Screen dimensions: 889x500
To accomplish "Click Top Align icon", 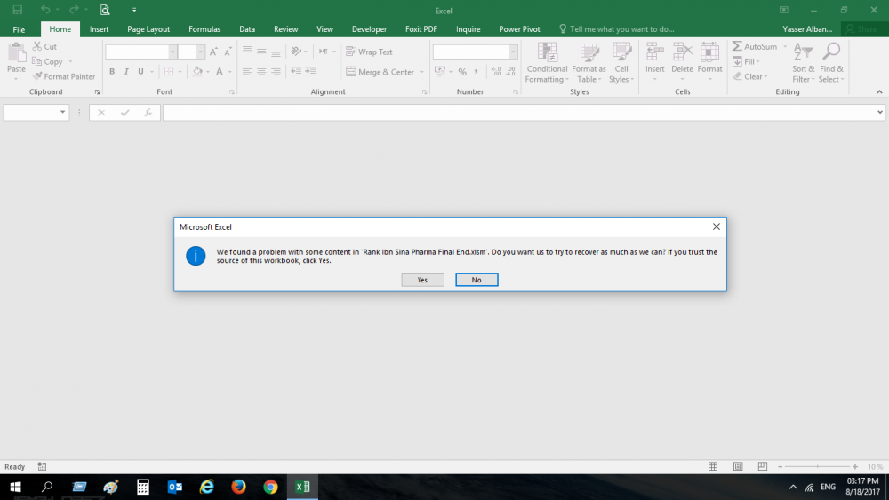I will [x=247, y=51].
